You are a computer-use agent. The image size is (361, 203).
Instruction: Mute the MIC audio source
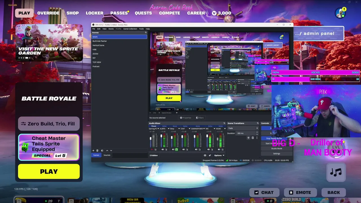point(208,149)
